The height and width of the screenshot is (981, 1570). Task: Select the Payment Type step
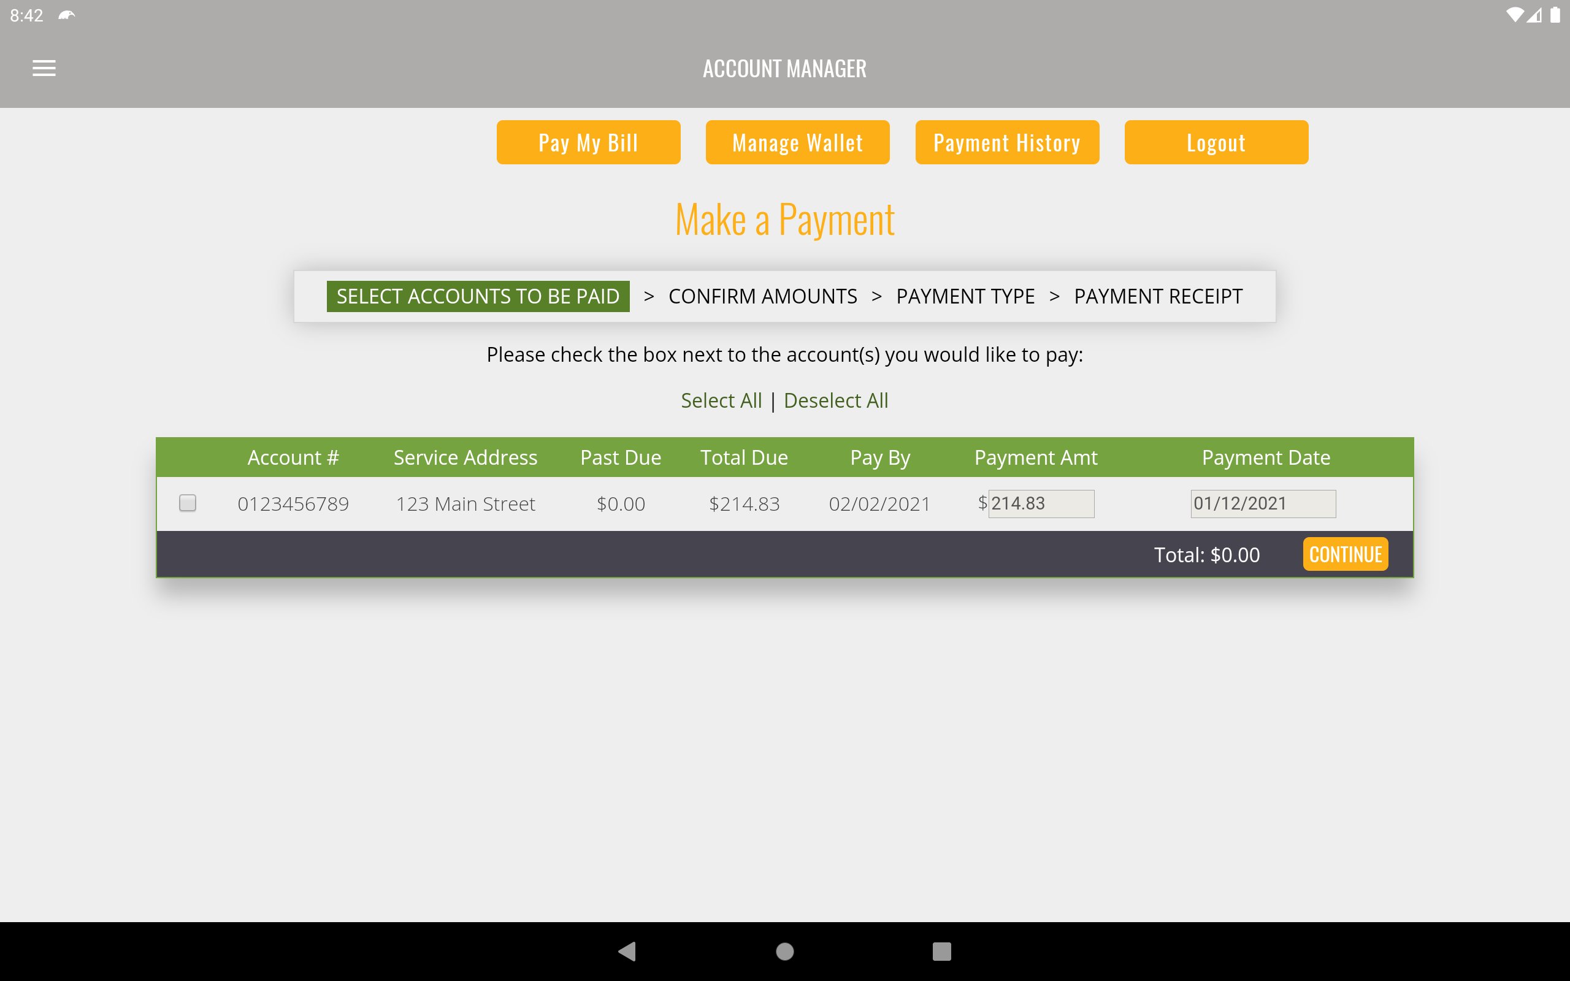(x=965, y=297)
